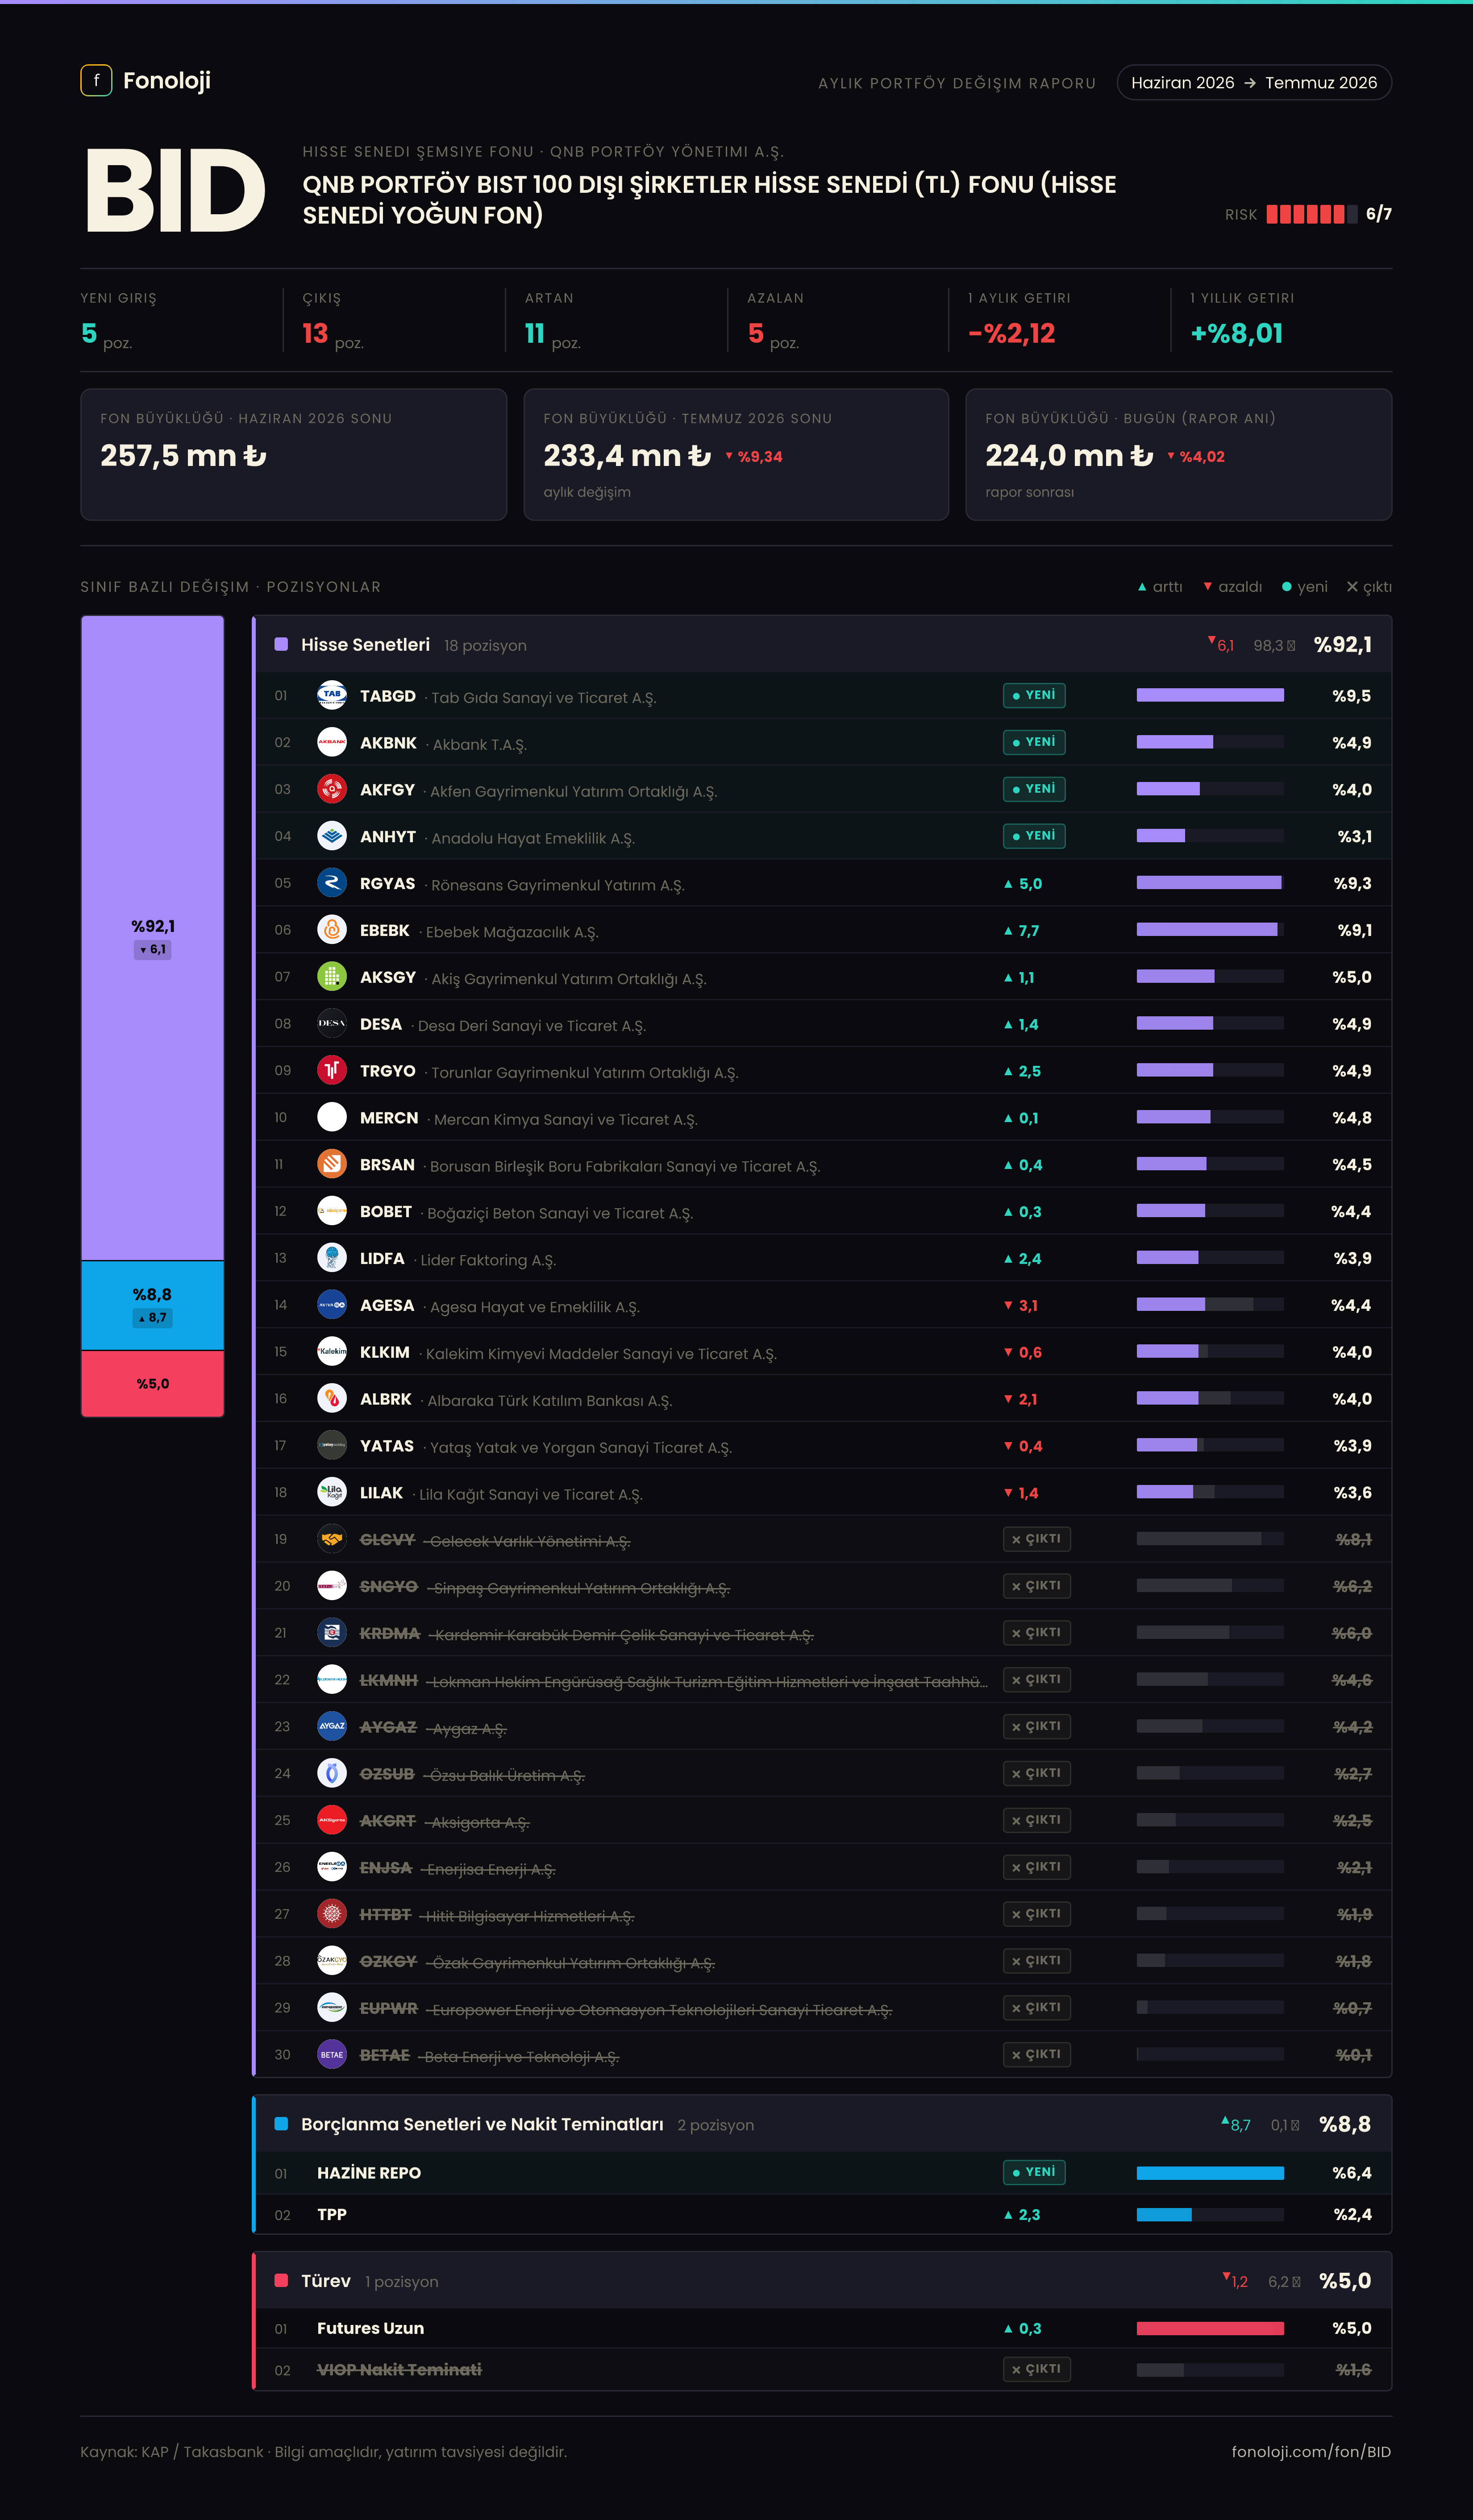
Task: Click the EBEBK company logo
Action: [x=332, y=930]
